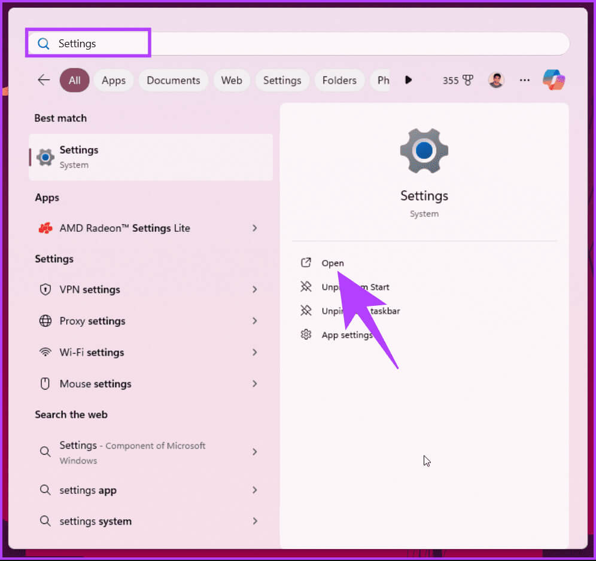Click the unpin icon beside Unpin from taskbar

(306, 311)
